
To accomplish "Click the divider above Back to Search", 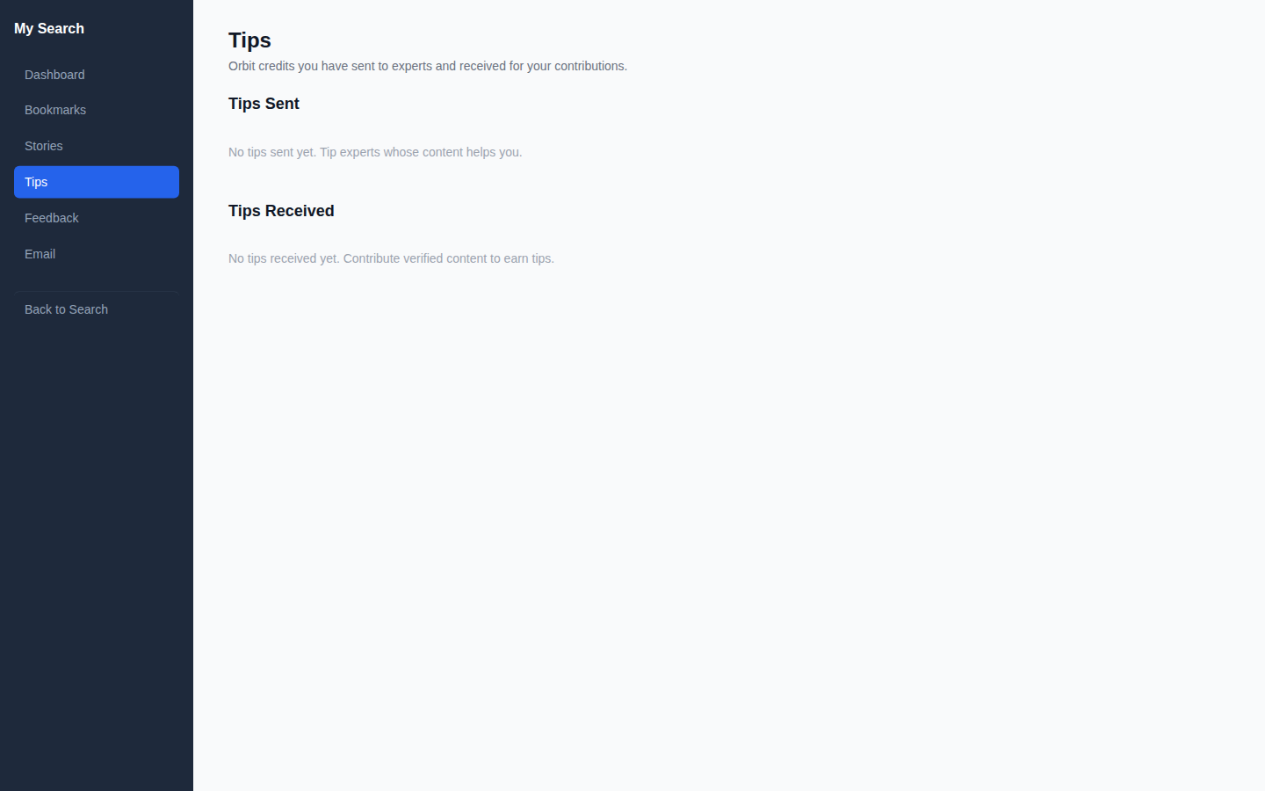I will [x=97, y=291].
